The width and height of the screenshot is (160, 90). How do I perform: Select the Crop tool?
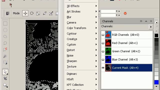[x=5, y=78]
